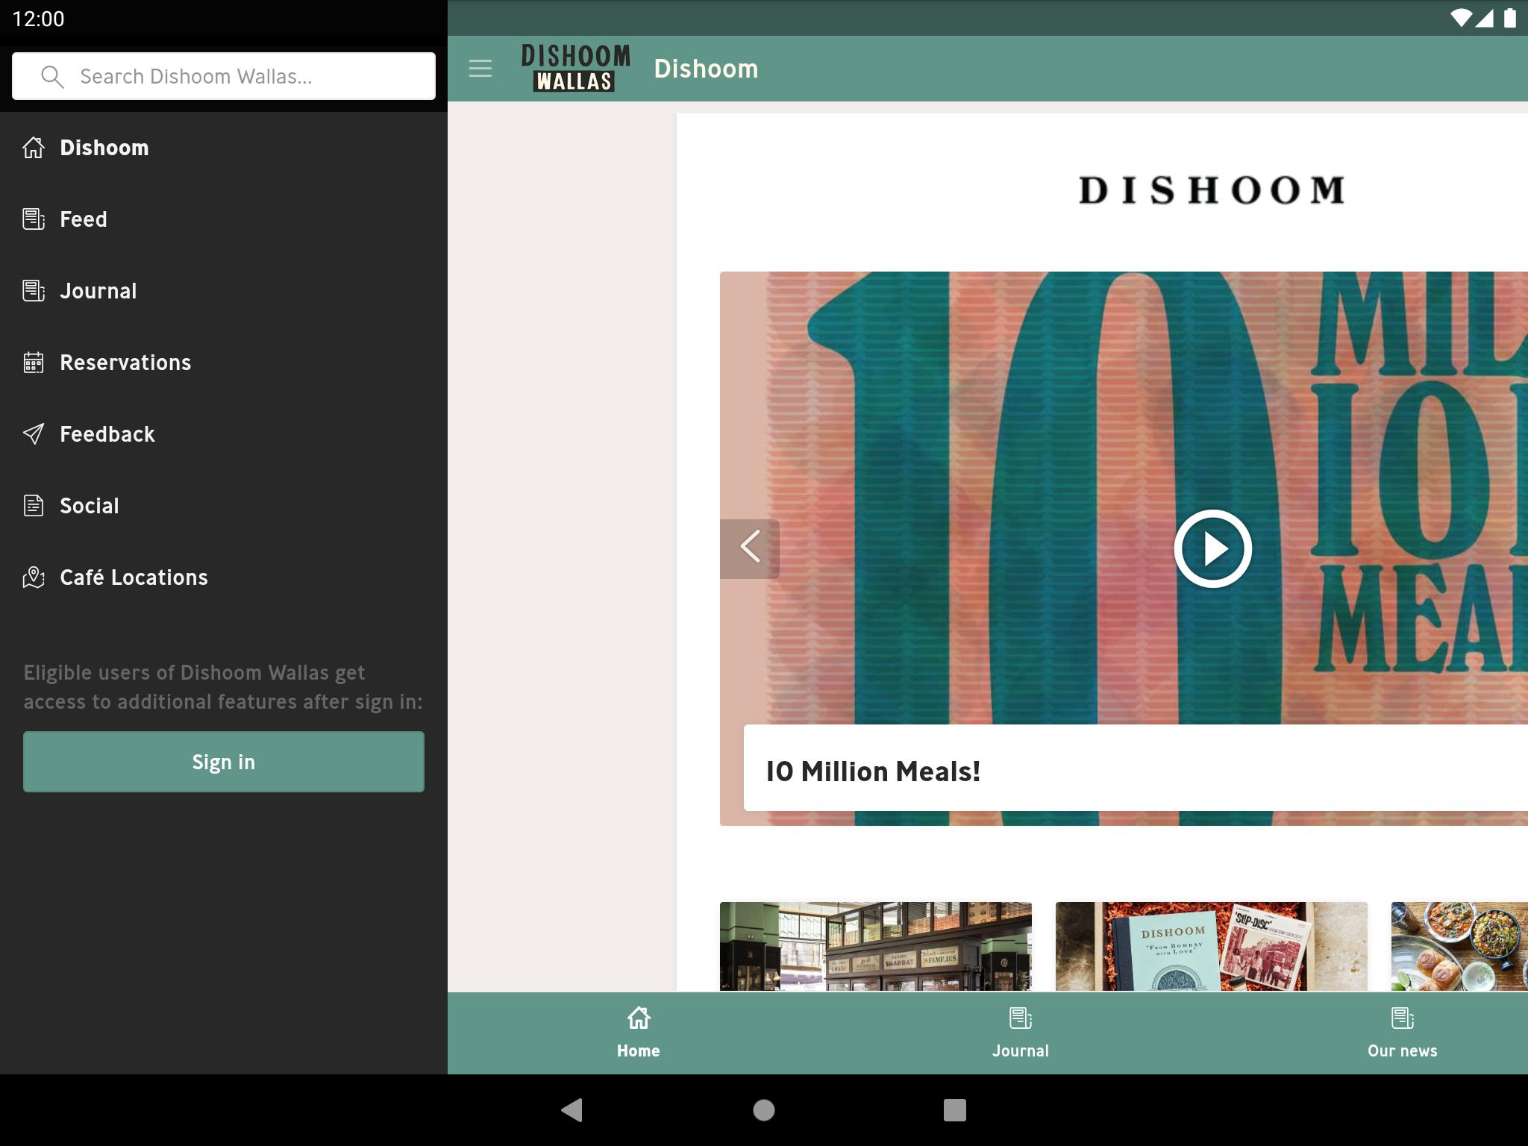This screenshot has width=1528, height=1146.
Task: Click the 12:00 clock in status bar
Action: pos(39,19)
